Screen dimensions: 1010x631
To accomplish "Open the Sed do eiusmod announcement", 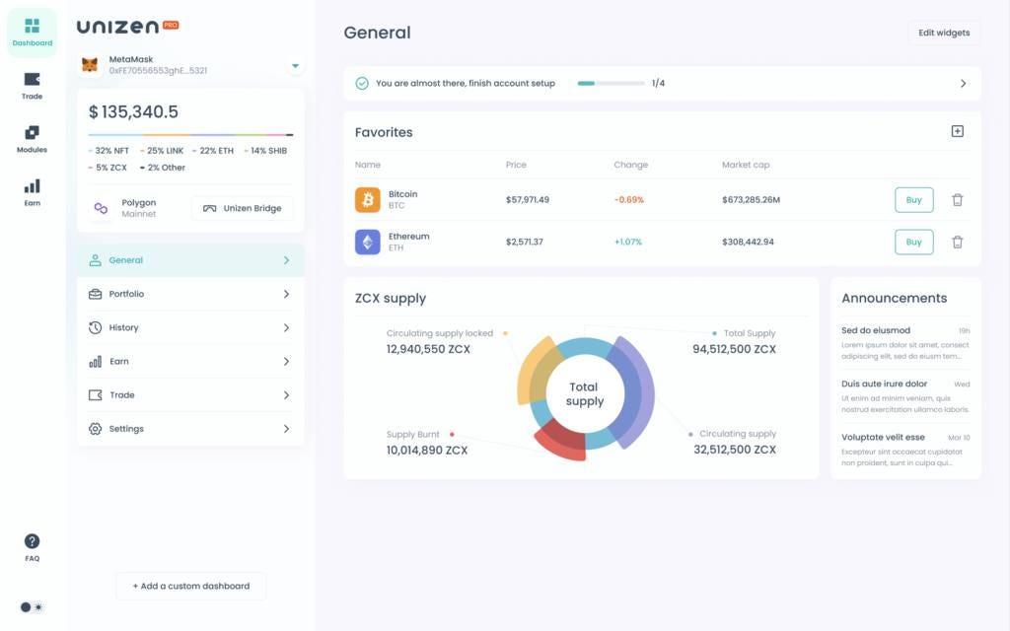I will pos(905,342).
